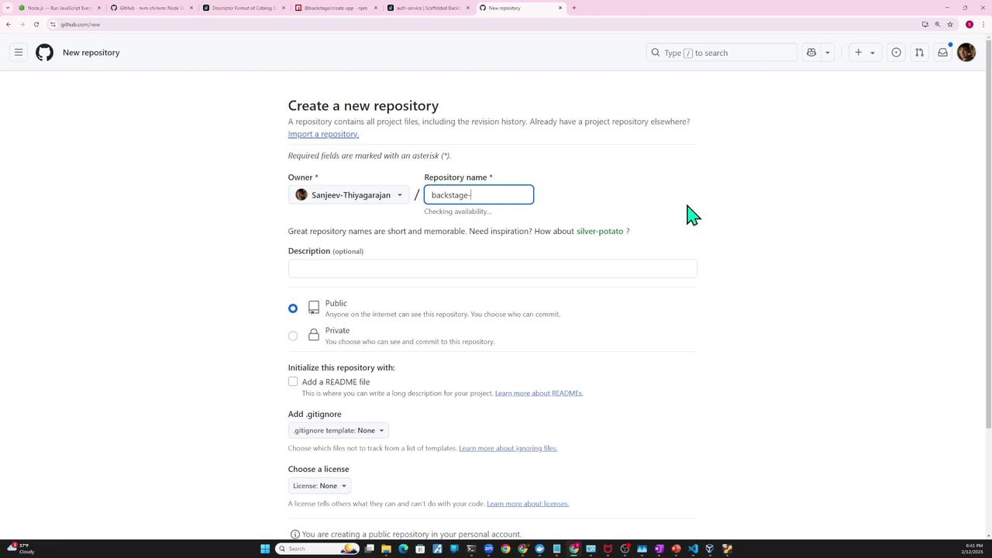Open the GitHub hamburger navigation menu
The image size is (992, 558).
tap(18, 53)
